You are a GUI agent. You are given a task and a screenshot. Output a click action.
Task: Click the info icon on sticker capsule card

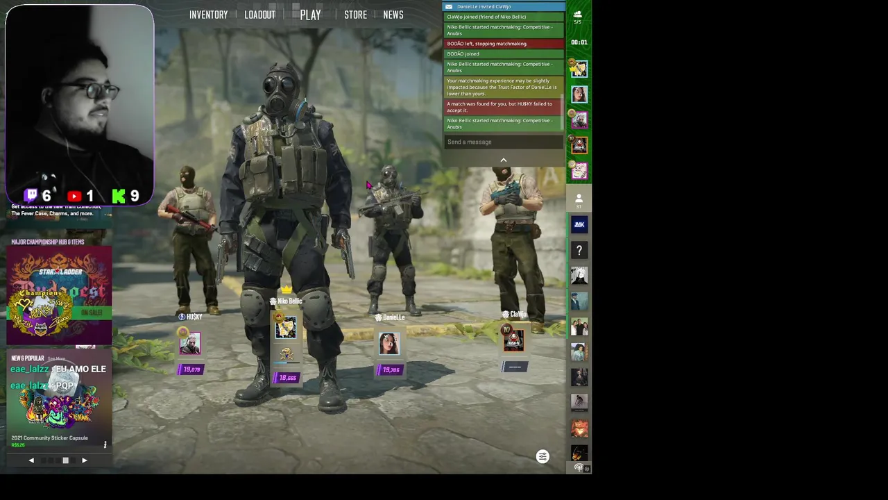tap(105, 444)
